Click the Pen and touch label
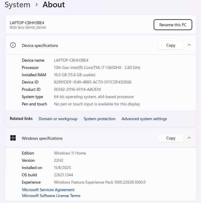This screenshot has width=201, height=203. pyautogui.click(x=34, y=104)
